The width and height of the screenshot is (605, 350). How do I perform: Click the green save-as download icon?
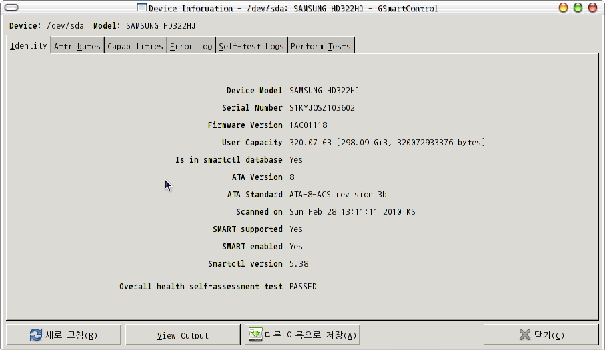[x=255, y=334]
